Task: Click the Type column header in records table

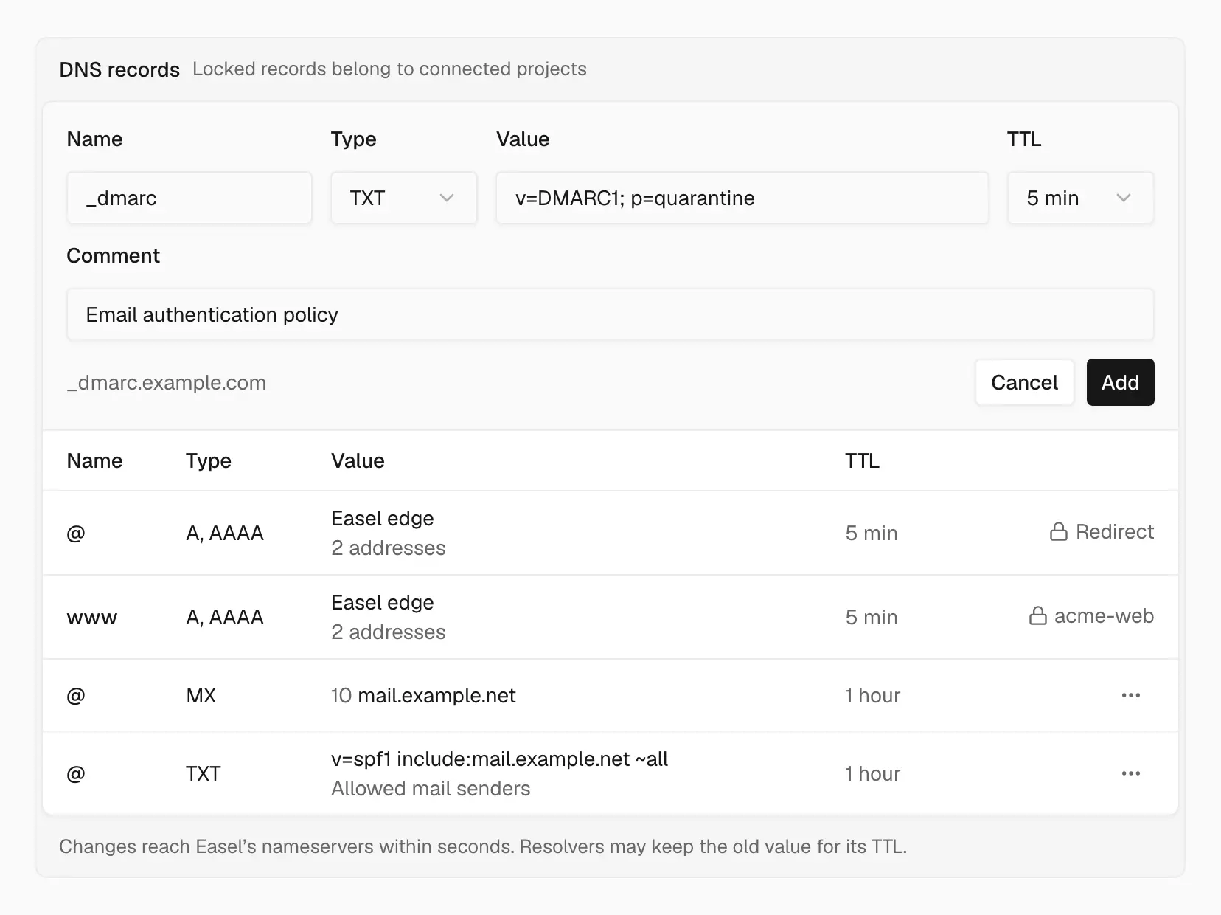Action: [209, 461]
